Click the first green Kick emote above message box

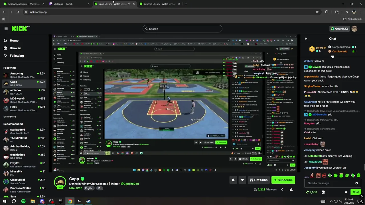click(x=330, y=175)
